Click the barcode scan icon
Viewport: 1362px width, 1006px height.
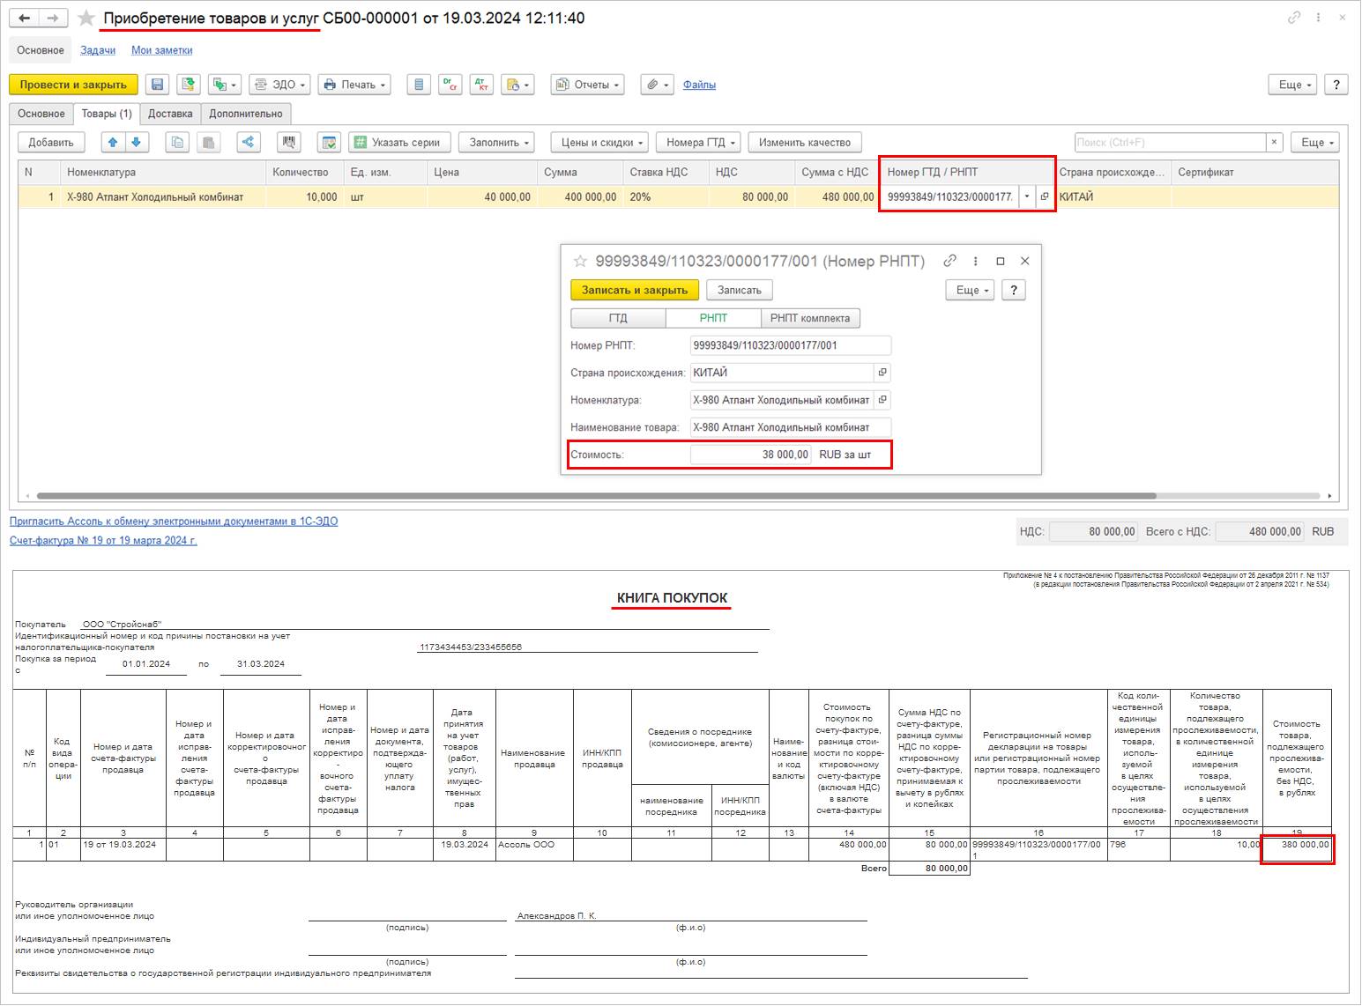pos(288,143)
